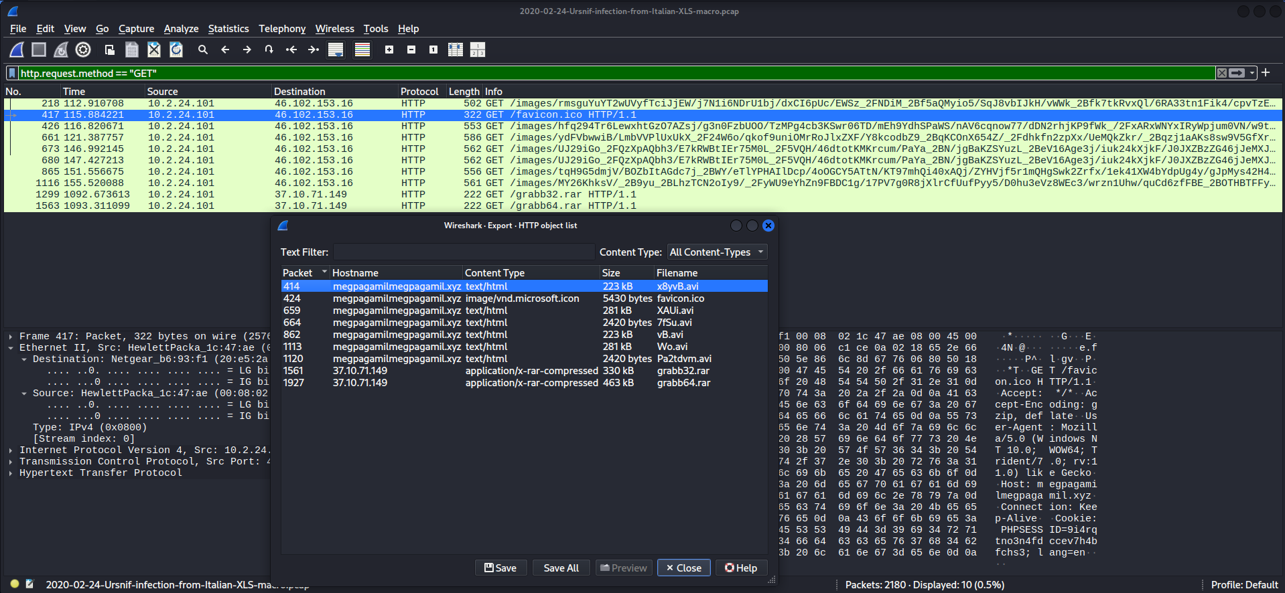Toggle packet colorization rules
1285x593 pixels.
[362, 50]
